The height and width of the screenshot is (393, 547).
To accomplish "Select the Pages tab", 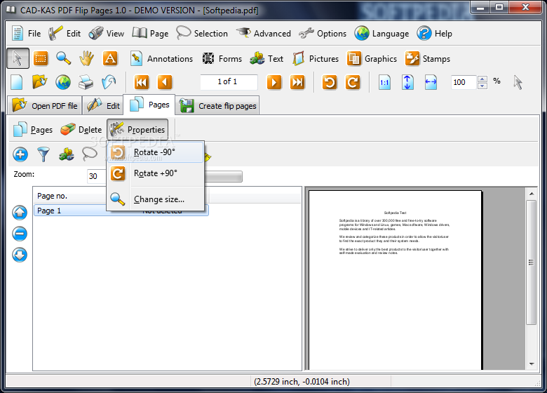I will click(x=149, y=105).
